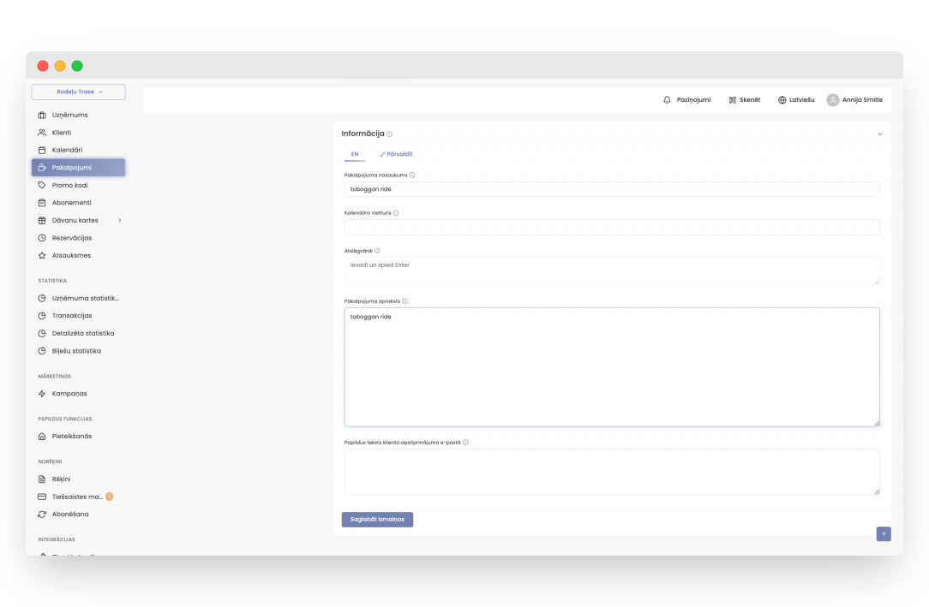
Task: Click info icon beside Pakalpojuma apraksts
Action: coord(405,301)
